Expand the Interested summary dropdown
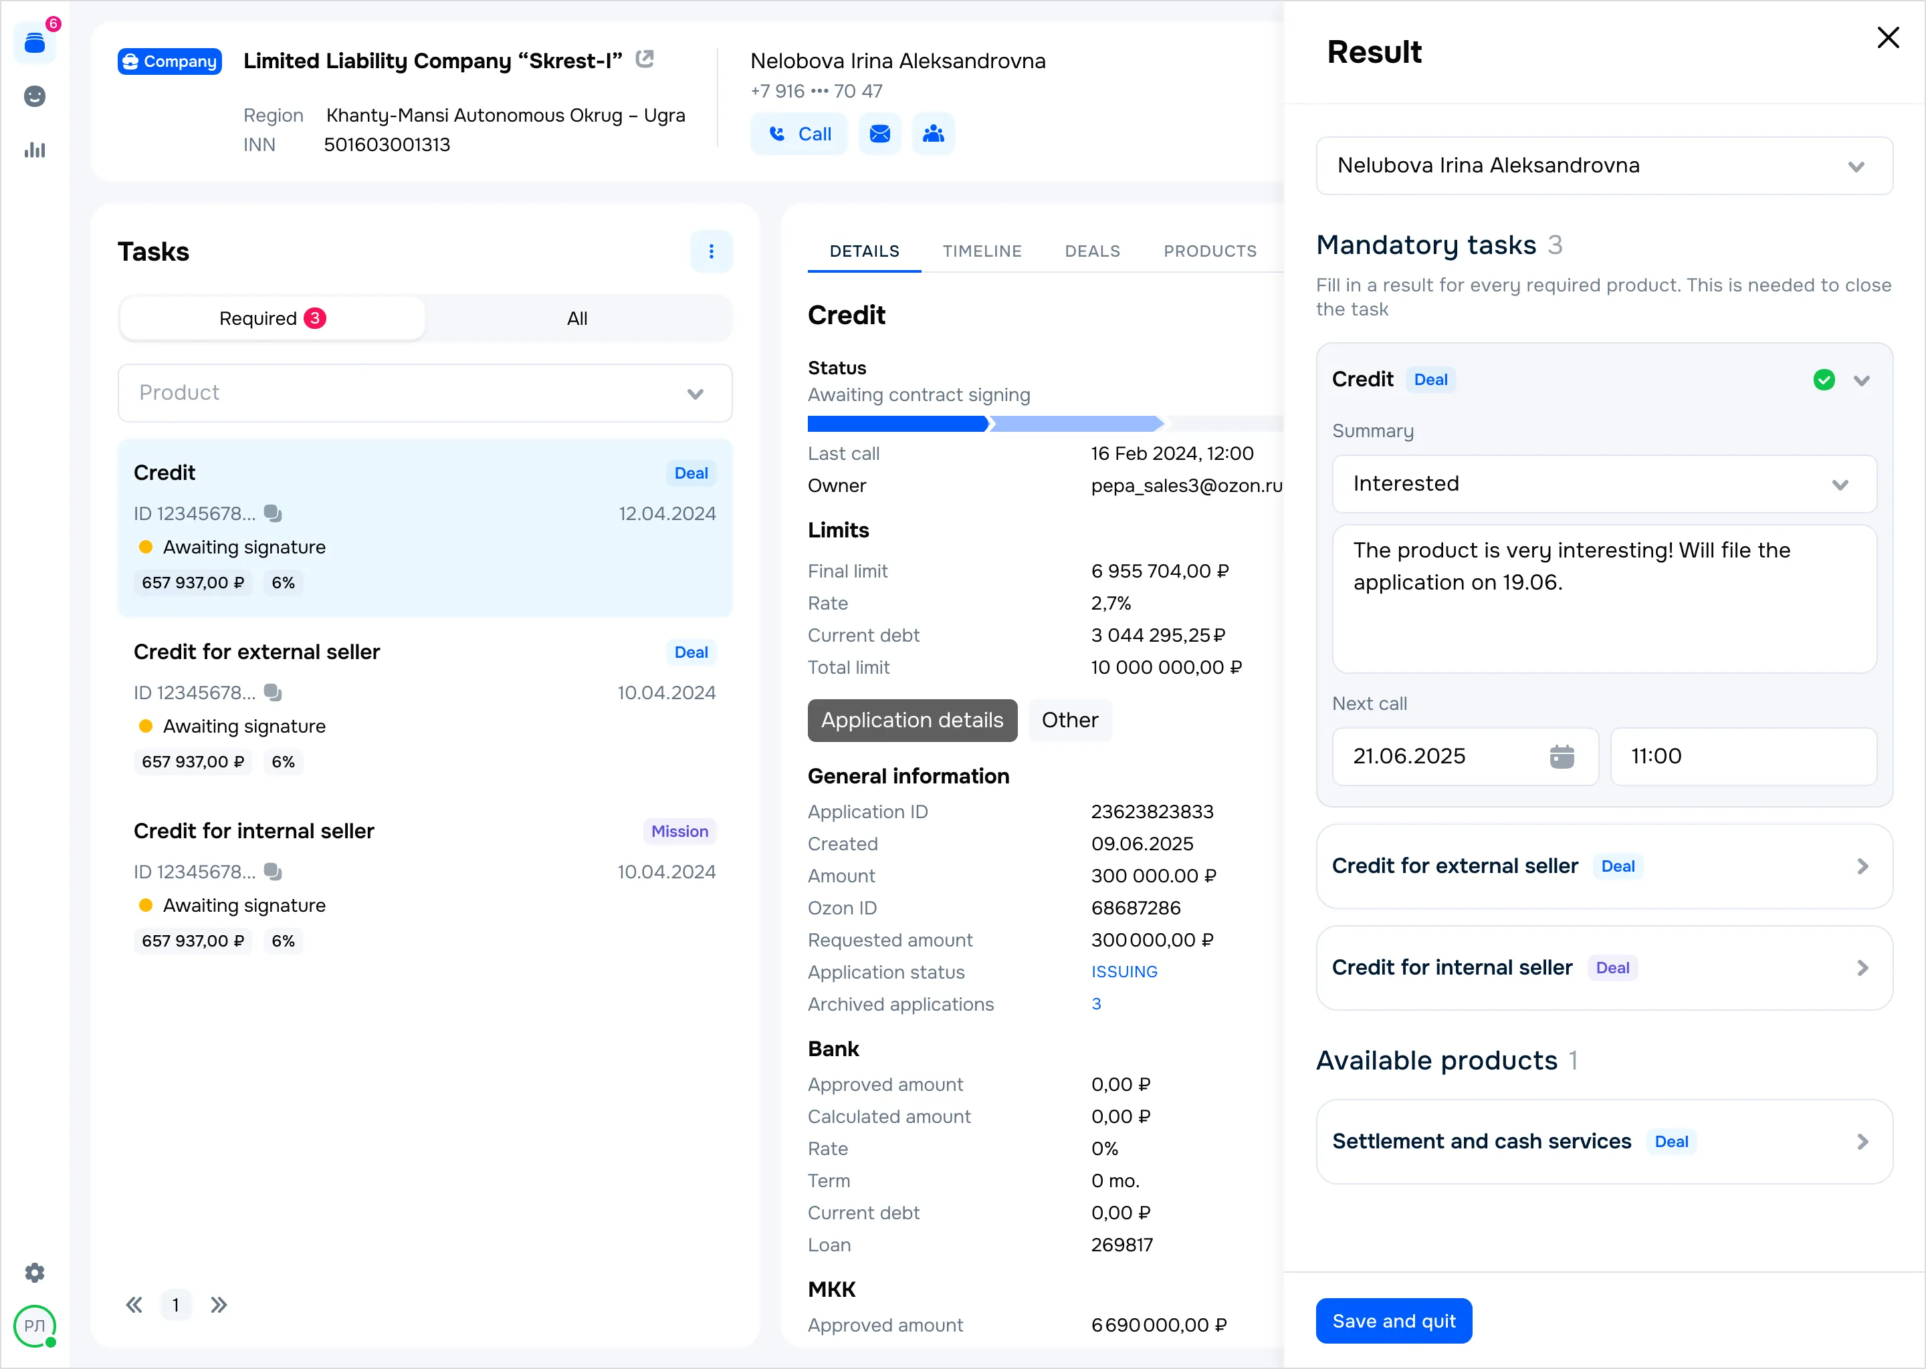This screenshot has width=1926, height=1369. click(1603, 484)
